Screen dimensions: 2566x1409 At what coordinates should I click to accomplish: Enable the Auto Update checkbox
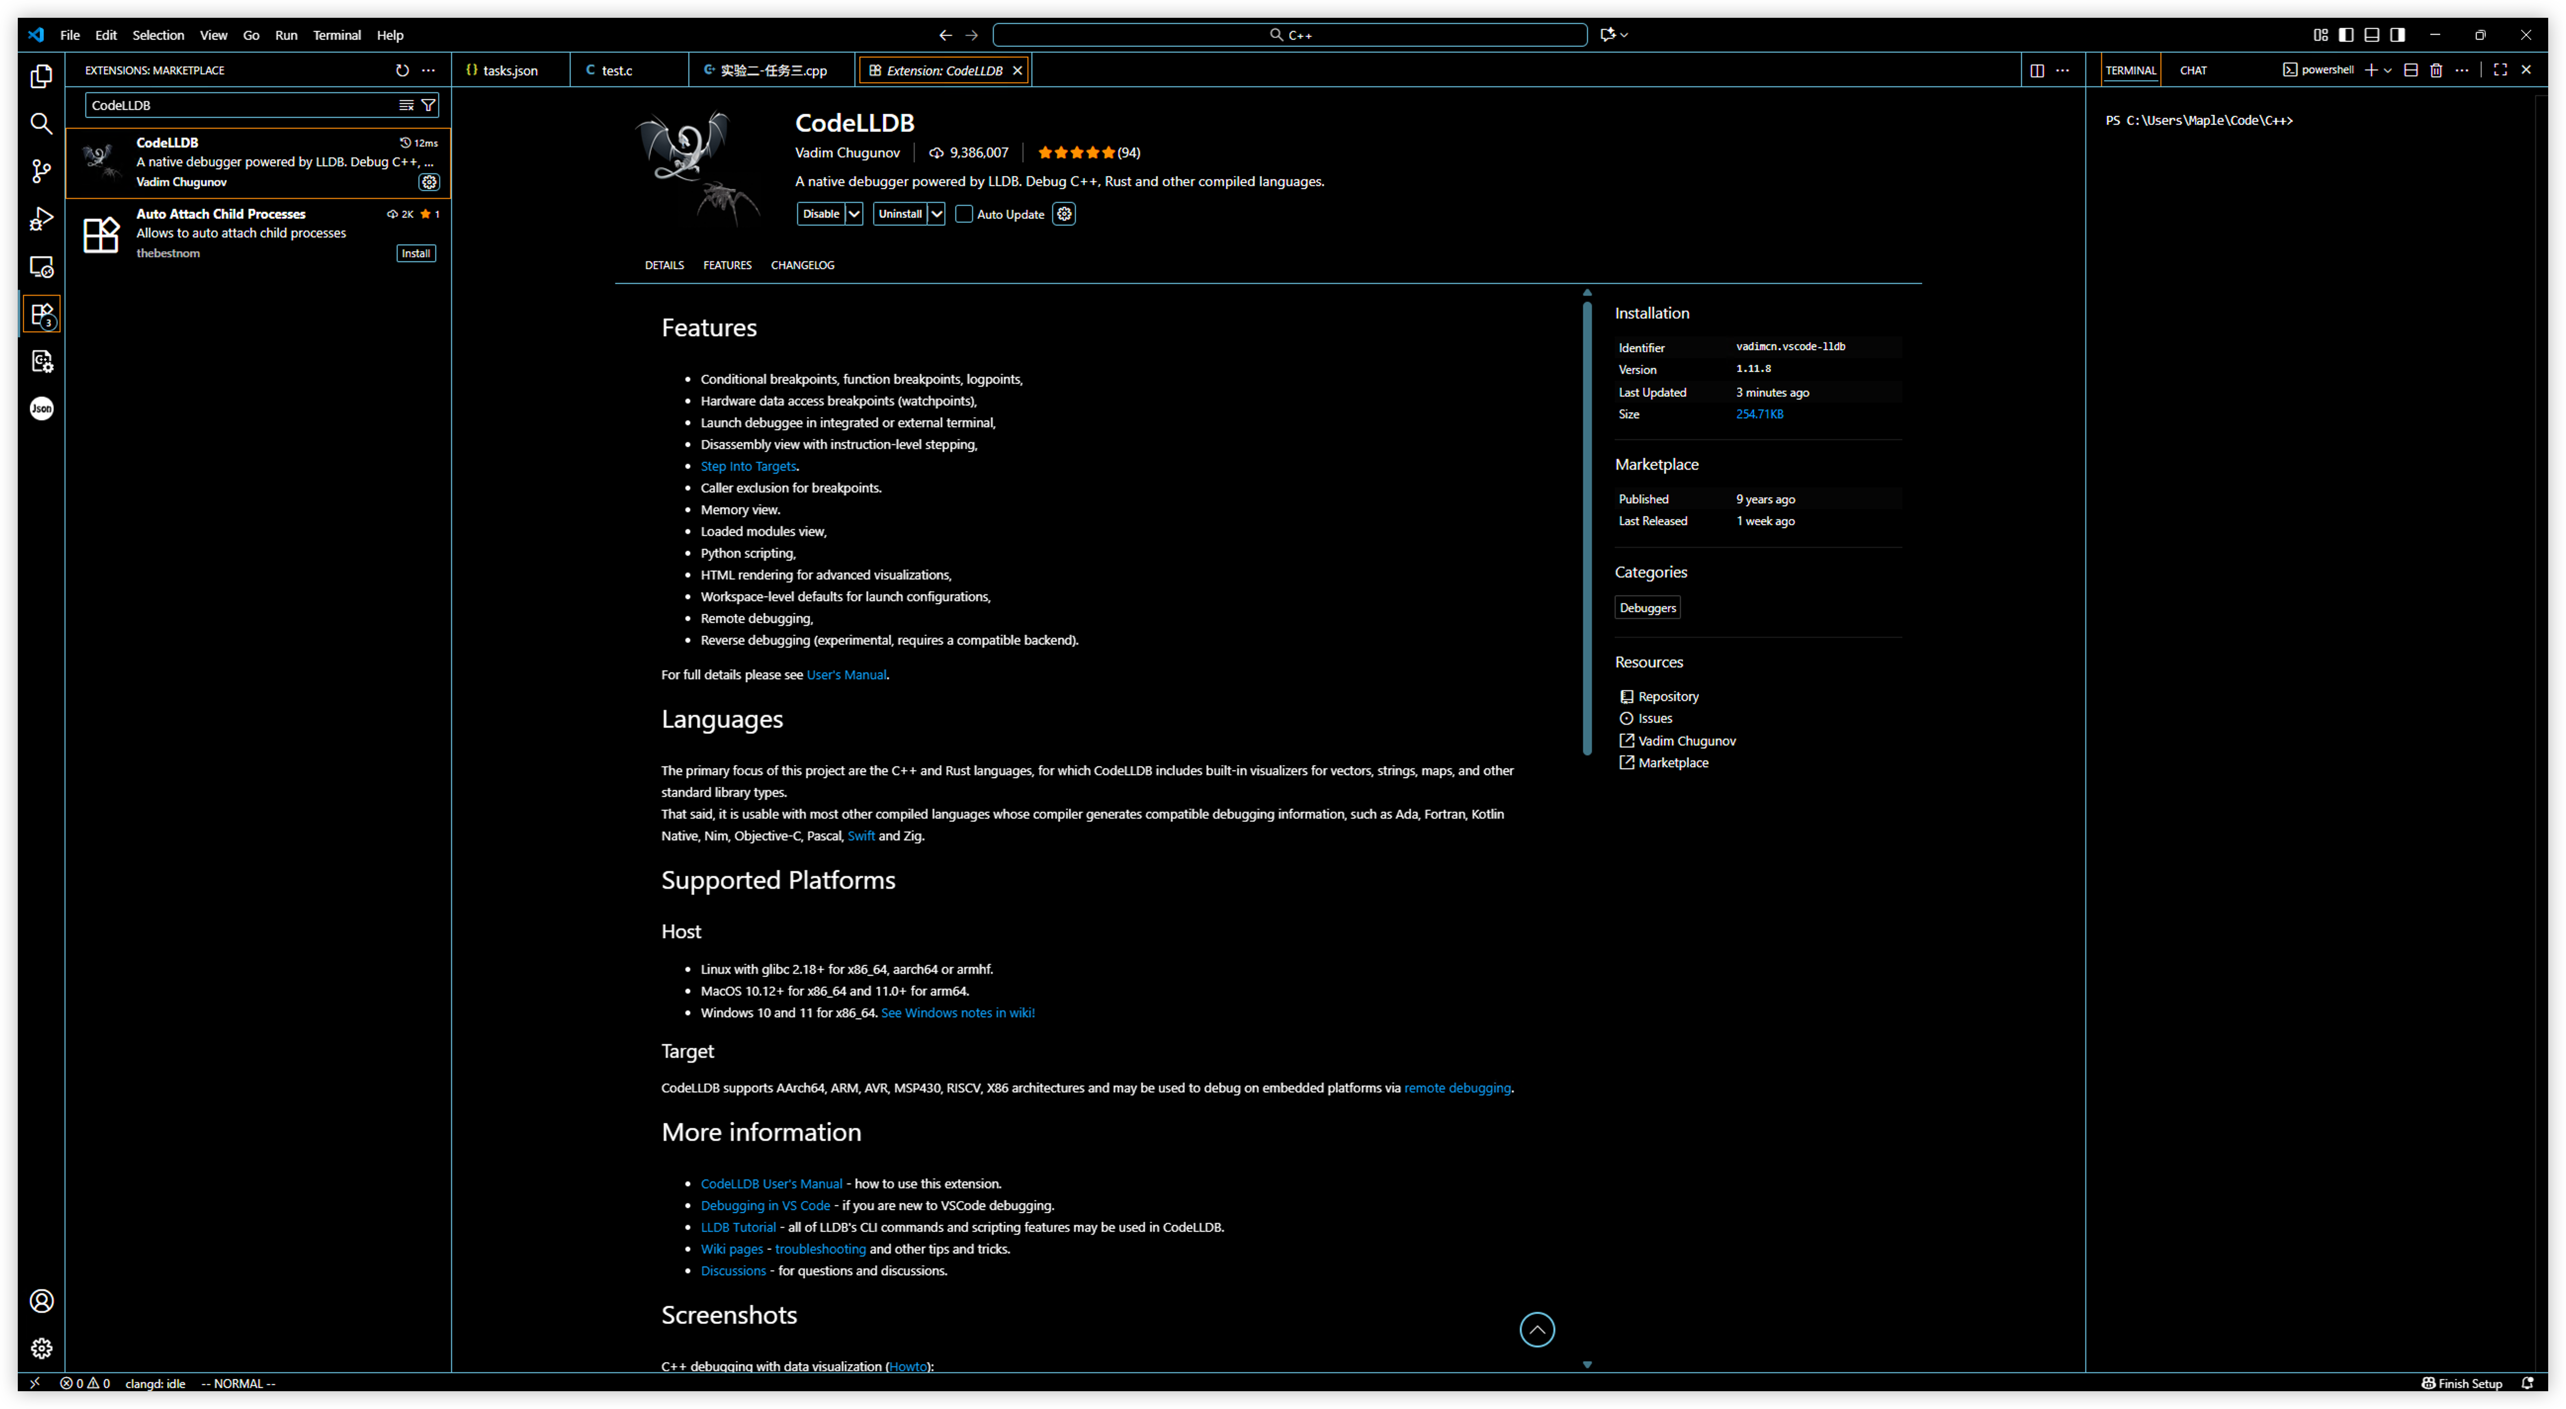963,214
